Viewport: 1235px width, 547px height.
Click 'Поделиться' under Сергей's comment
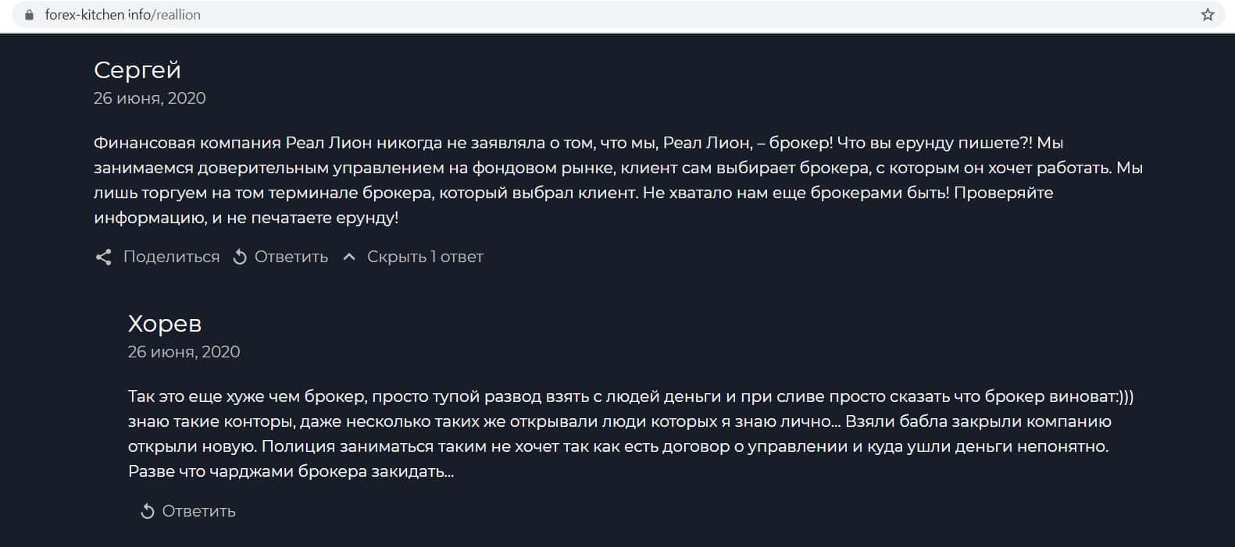point(171,257)
